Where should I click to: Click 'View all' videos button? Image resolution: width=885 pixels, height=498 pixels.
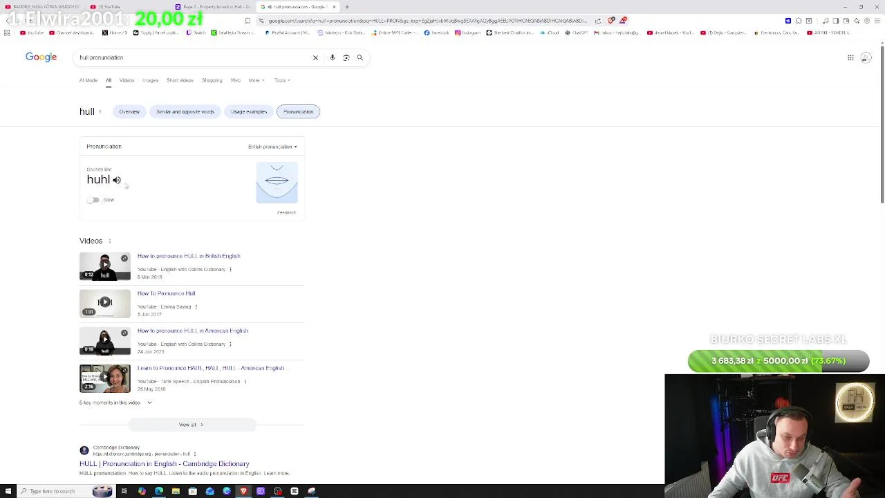tap(192, 425)
